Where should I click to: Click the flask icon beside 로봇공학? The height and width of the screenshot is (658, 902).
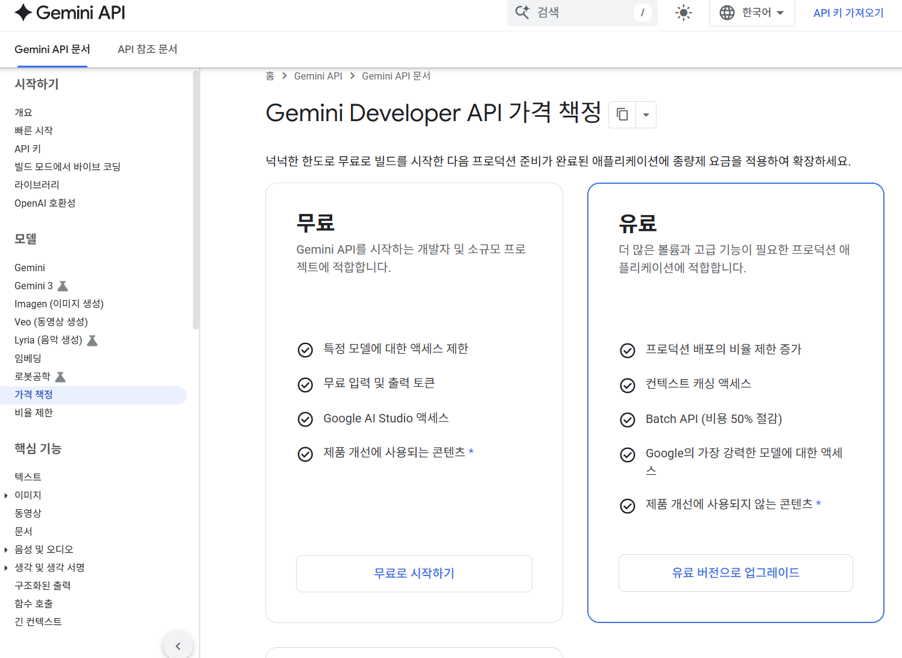click(60, 377)
